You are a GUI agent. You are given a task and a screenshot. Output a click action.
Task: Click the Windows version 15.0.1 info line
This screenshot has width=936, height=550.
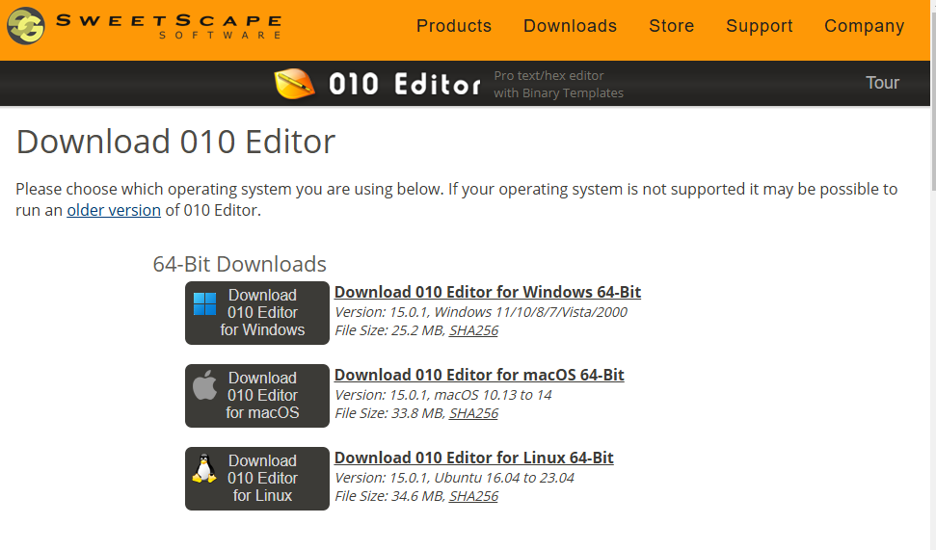point(481,312)
